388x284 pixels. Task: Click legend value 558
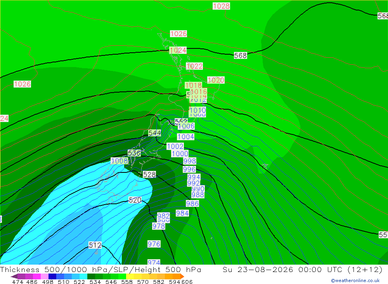(x=127, y=282)
